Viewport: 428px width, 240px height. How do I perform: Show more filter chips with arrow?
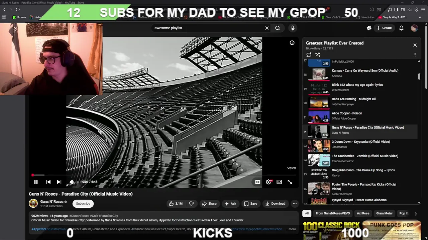(416, 214)
